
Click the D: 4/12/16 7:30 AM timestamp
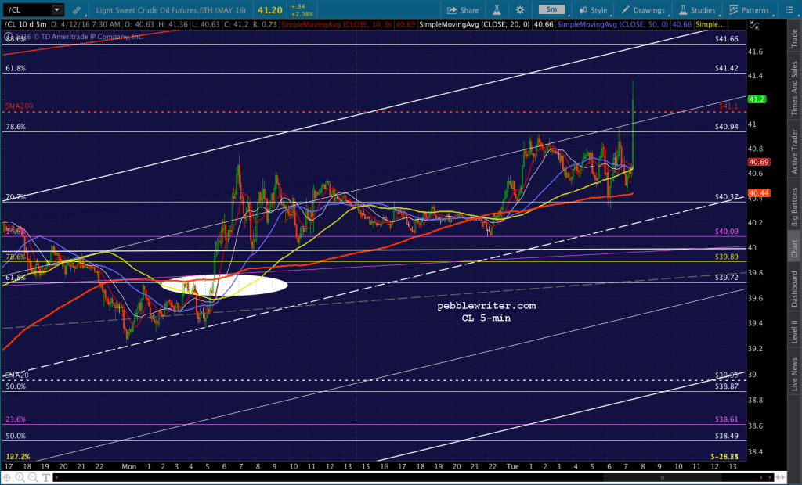[85, 24]
